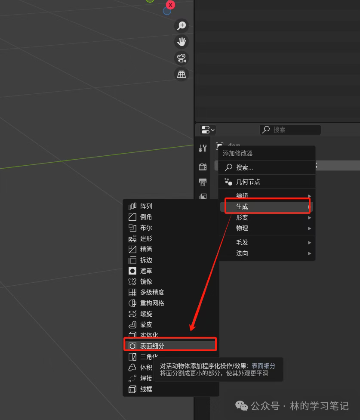The width and height of the screenshot is (360, 420).
Task: Click the red X axis gizmo
Action: pyautogui.click(x=171, y=5)
